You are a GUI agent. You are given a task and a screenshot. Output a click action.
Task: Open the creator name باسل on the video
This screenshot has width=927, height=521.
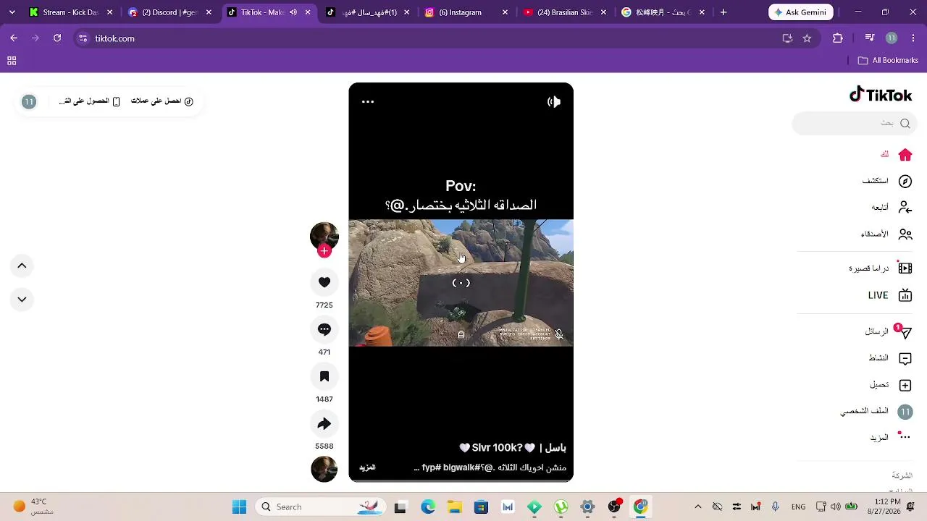point(555,448)
